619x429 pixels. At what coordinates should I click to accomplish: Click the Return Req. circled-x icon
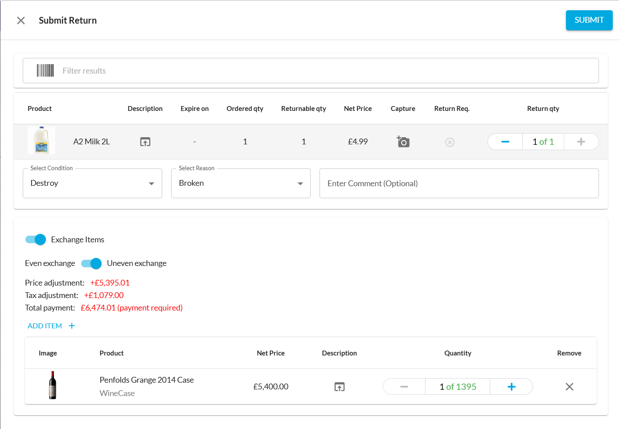[450, 142]
